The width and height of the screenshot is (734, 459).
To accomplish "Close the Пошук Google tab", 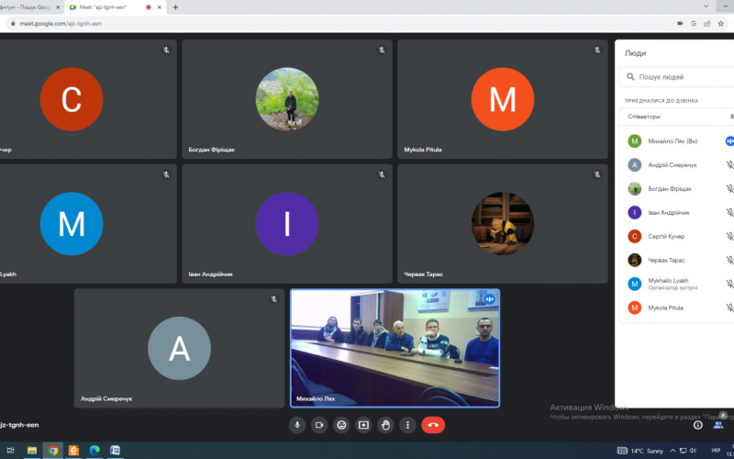I will tap(58, 7).
